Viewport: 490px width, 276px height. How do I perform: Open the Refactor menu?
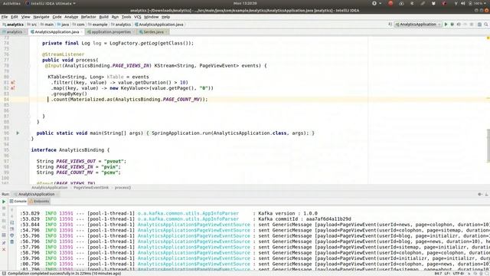pyautogui.click(x=89, y=17)
